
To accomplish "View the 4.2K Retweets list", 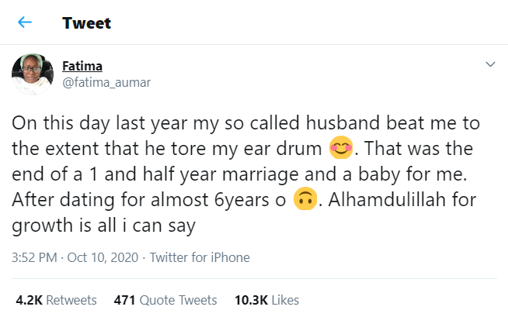I will pos(56,300).
